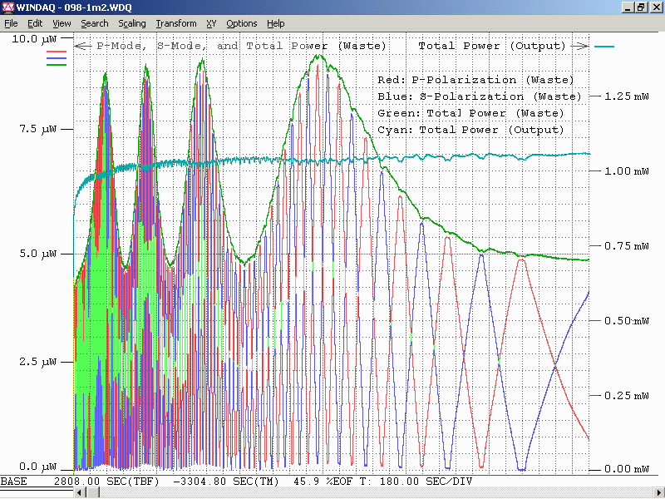The width and height of the screenshot is (665, 499).
Task: Expand the Scaling menu
Action: pyautogui.click(x=131, y=23)
